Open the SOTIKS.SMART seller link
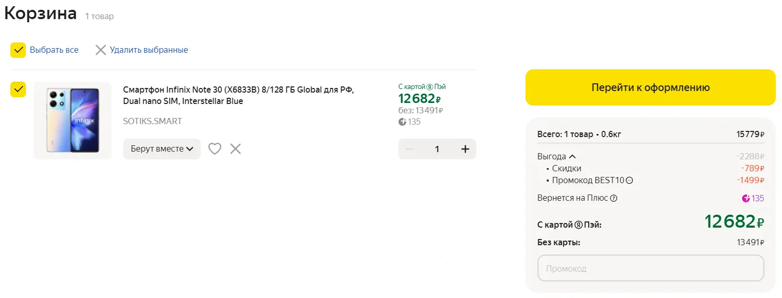Viewport: 782px width, 298px height. pos(152,121)
